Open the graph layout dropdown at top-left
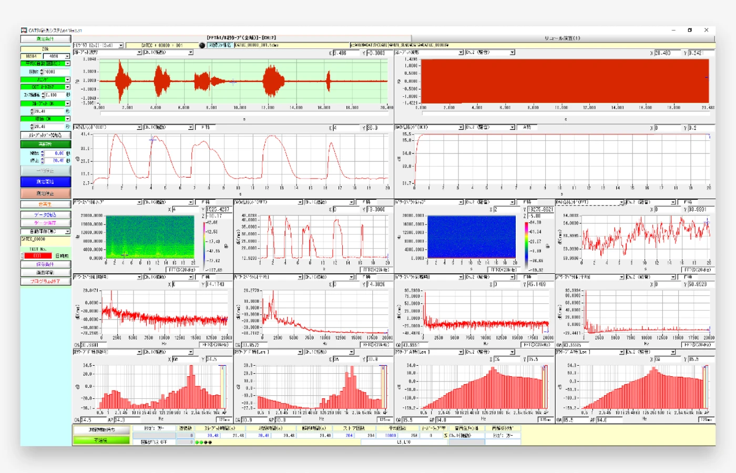736x473 pixels. [x=120, y=46]
